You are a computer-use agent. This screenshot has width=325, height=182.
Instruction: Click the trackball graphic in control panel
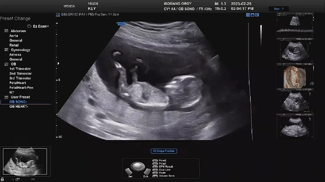click(138, 166)
